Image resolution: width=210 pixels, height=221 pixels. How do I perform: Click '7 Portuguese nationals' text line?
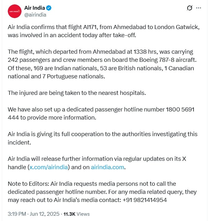pos(74,76)
